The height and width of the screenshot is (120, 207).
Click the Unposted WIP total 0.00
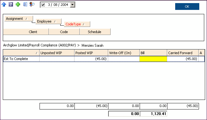point(57,106)
